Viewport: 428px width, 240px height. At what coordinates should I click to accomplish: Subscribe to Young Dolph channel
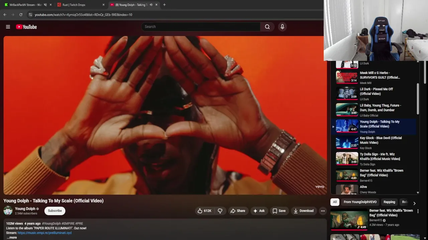tap(55, 211)
